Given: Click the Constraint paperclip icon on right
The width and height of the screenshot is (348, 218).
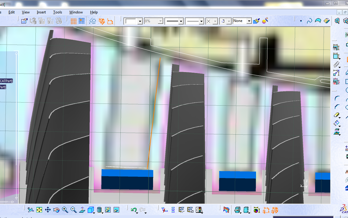Looking at the screenshot, I should tap(336, 64).
